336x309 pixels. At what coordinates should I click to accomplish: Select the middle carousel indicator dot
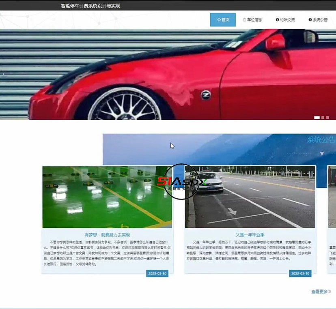click(x=322, y=118)
